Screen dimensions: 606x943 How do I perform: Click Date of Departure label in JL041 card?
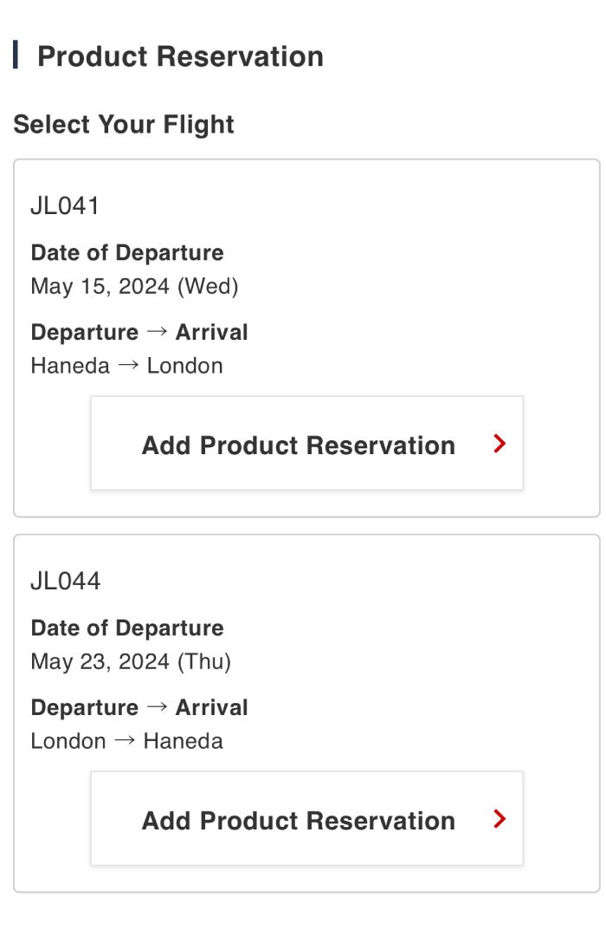click(x=127, y=253)
